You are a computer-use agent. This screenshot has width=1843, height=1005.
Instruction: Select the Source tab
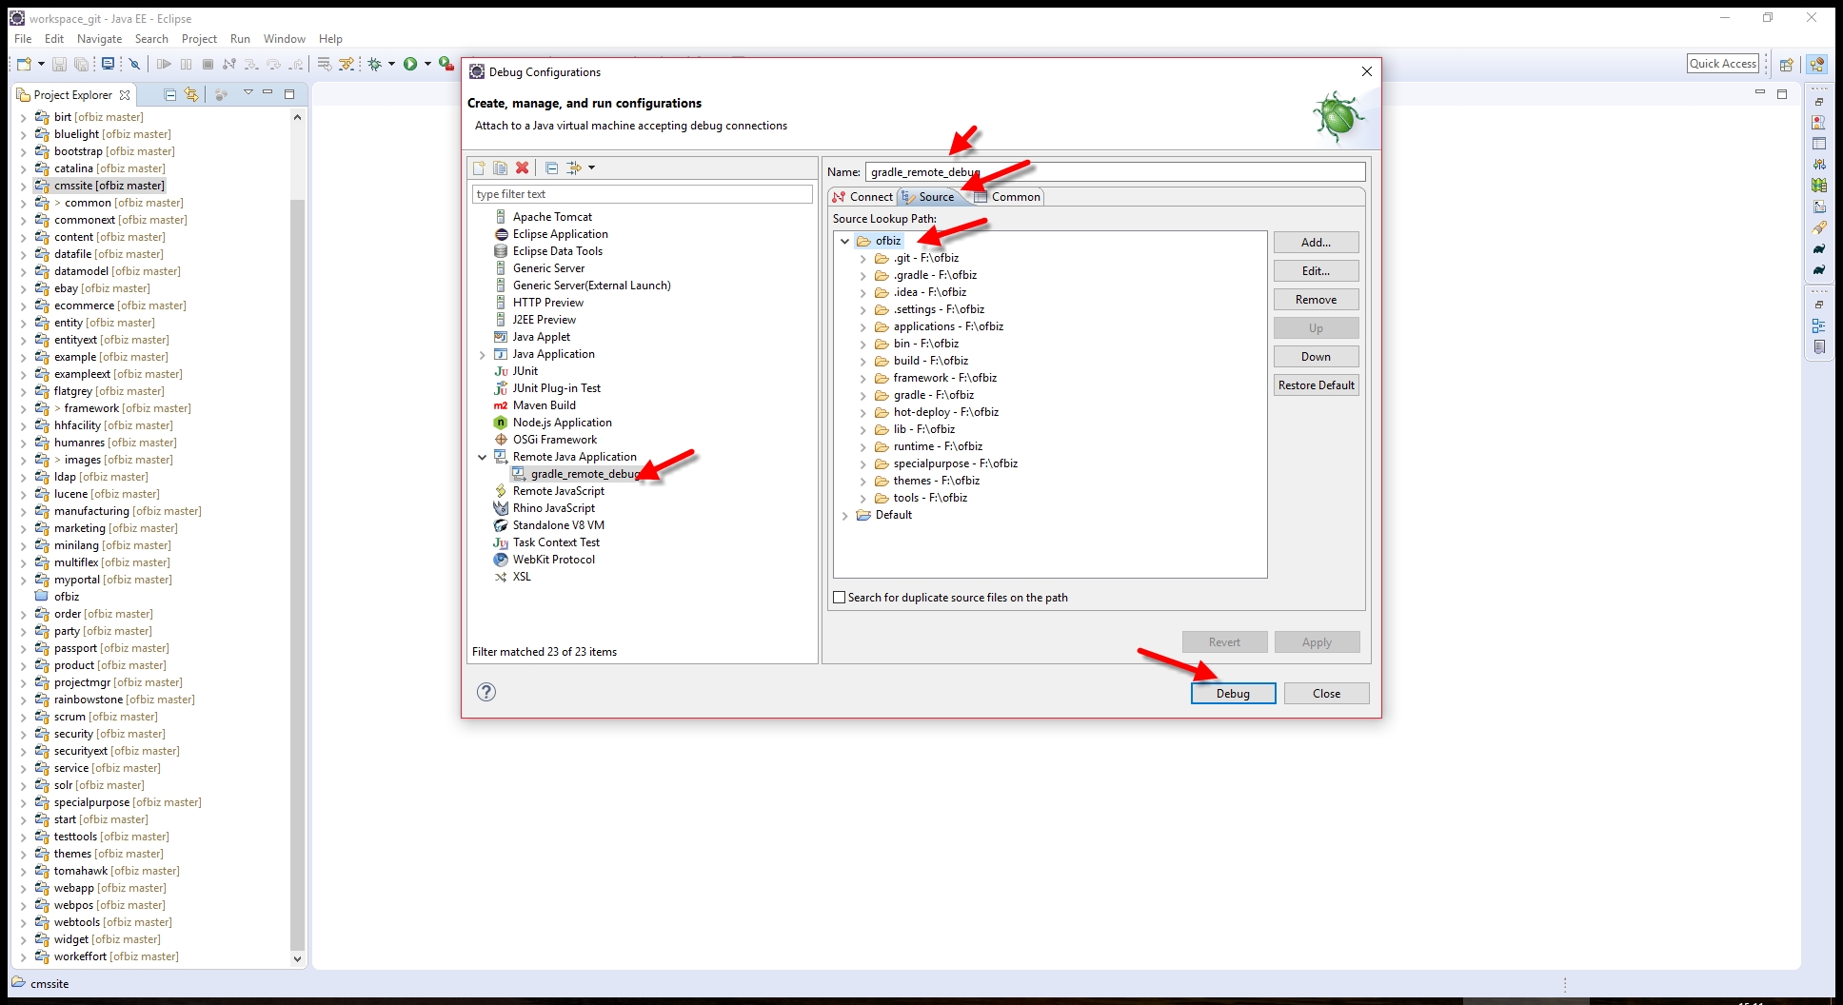[928, 197]
